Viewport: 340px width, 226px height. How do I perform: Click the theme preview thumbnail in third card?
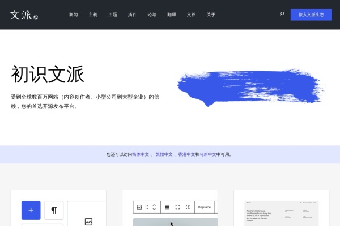pos(281,213)
